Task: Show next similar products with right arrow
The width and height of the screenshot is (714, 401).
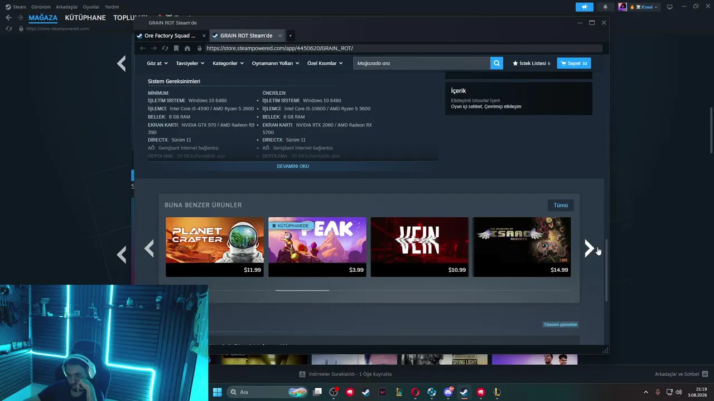Action: 588,248
